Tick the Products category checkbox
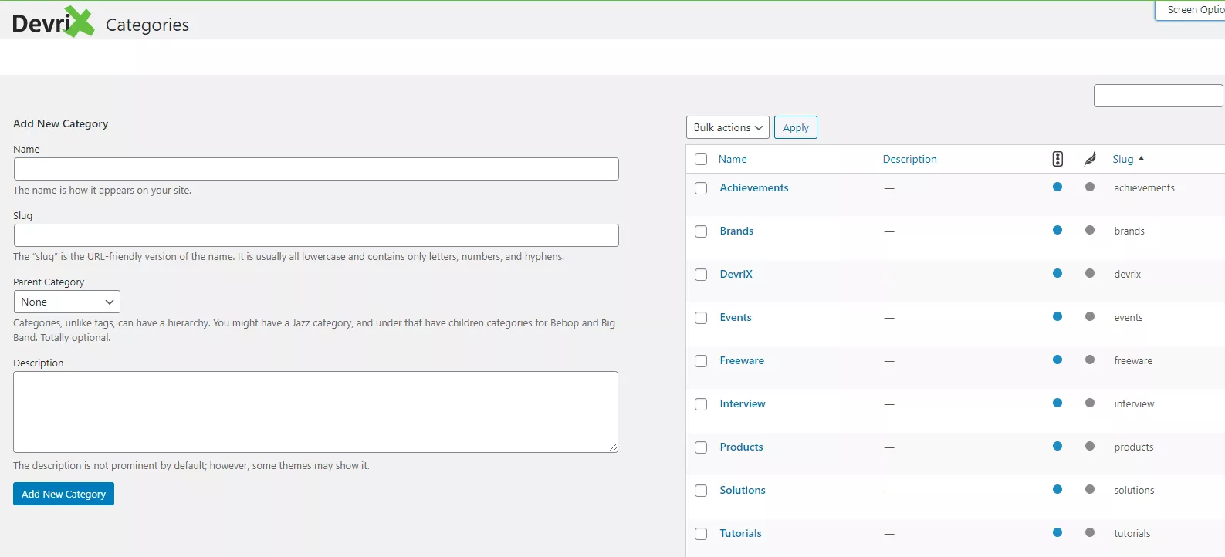1225x557 pixels. (x=701, y=447)
